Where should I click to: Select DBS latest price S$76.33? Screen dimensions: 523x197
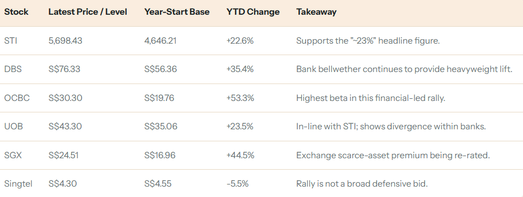tap(64, 69)
